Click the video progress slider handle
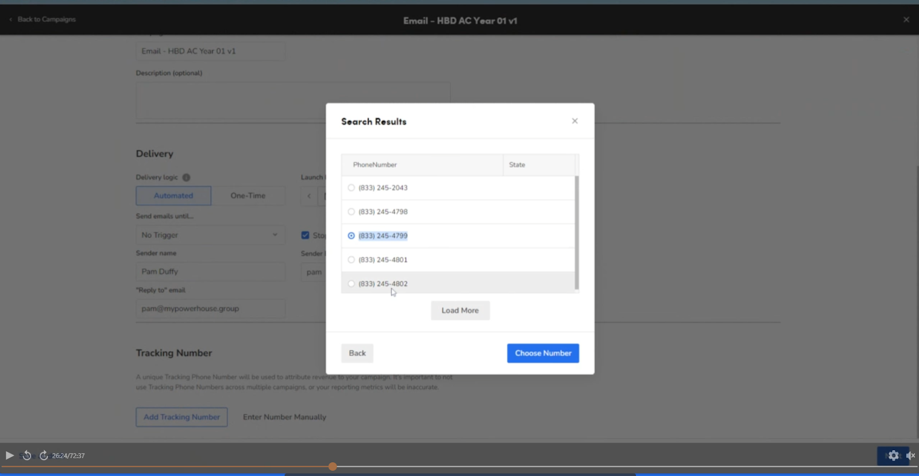 click(x=333, y=467)
